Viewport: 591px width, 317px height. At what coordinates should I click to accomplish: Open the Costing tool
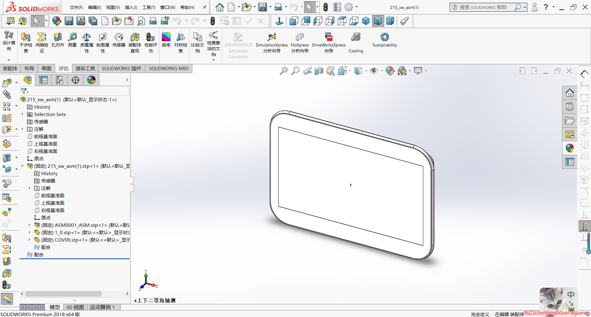pos(356,42)
